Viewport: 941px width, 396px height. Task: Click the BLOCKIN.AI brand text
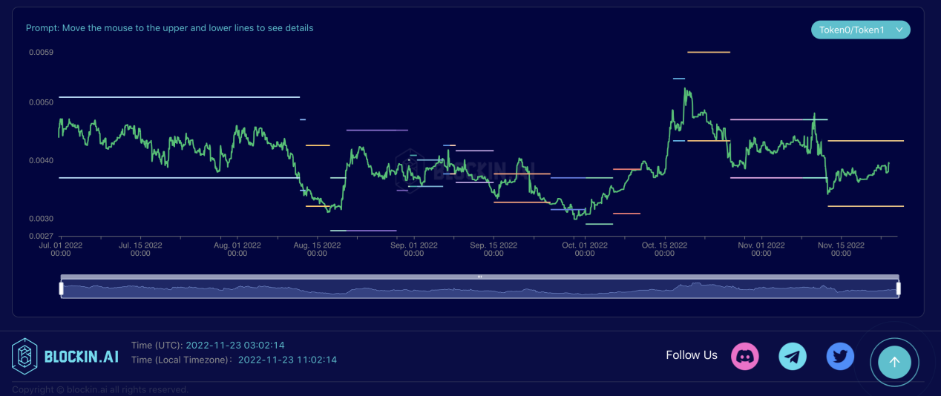pos(81,357)
